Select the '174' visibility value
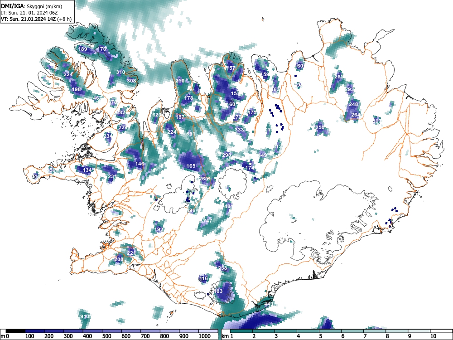 pos(250,168)
